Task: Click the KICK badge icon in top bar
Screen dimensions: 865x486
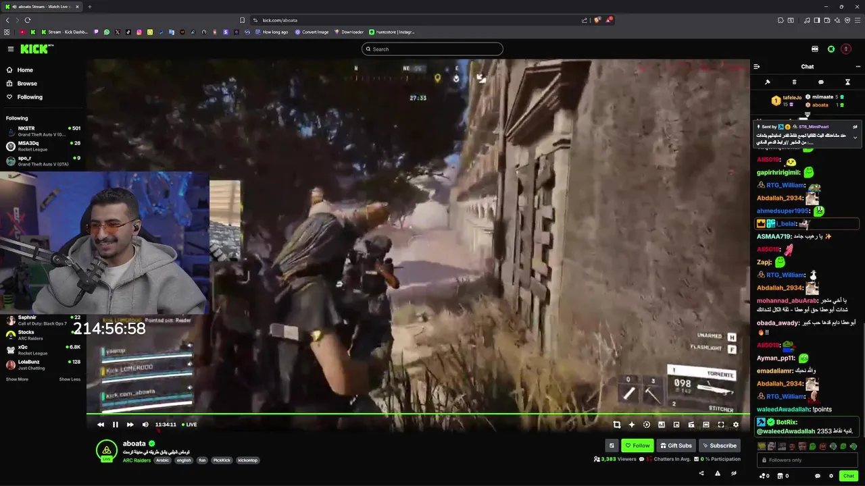Action: (815, 49)
